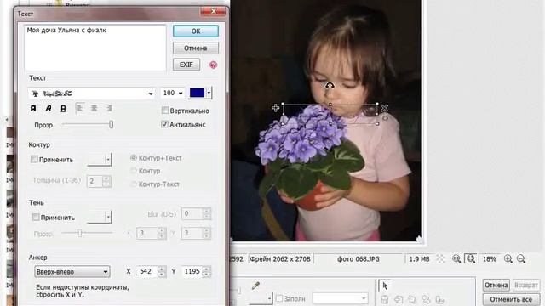Click the Y coordinate field showing 1195
The image size is (545, 306).
[x=192, y=271]
